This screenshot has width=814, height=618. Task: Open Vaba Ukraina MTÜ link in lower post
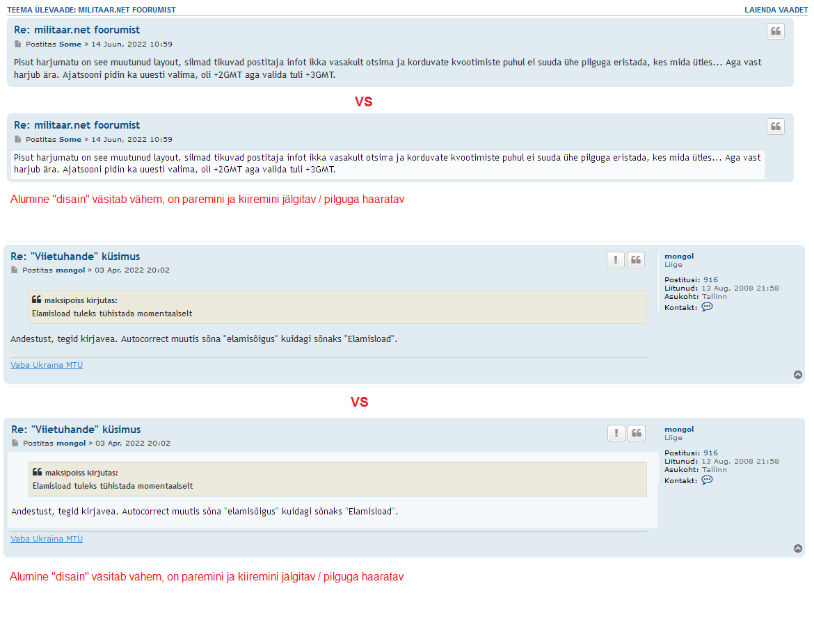pos(47,539)
